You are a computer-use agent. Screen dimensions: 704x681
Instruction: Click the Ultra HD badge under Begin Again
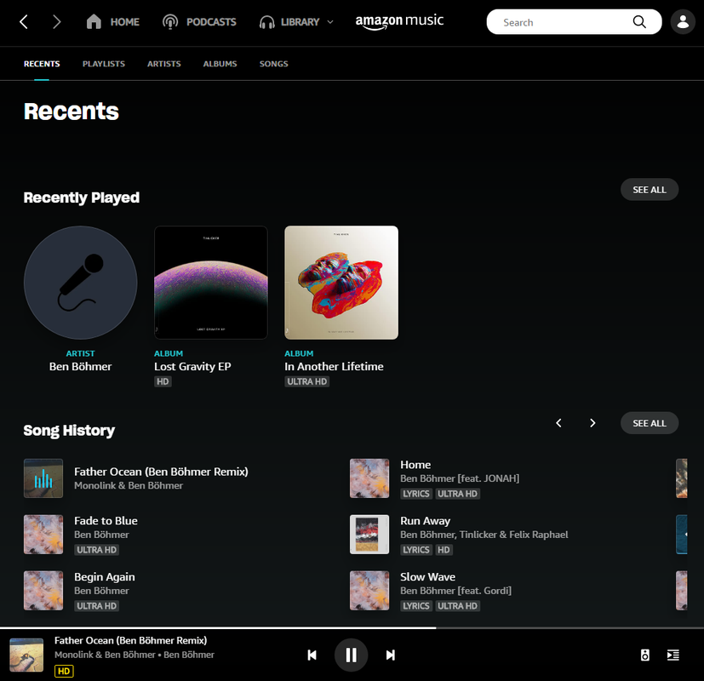96,606
